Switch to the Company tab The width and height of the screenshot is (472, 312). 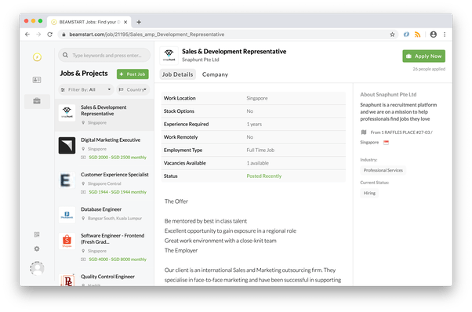coord(215,74)
